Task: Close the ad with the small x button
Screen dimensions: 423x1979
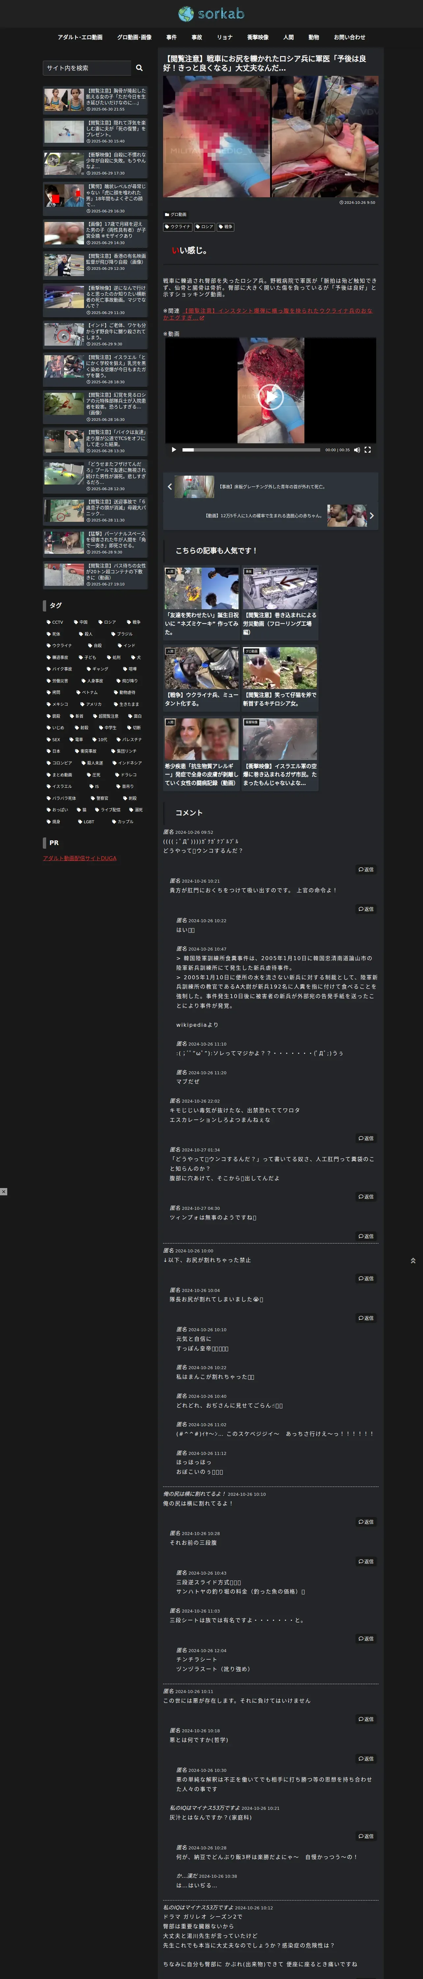Action: pyautogui.click(x=4, y=1192)
